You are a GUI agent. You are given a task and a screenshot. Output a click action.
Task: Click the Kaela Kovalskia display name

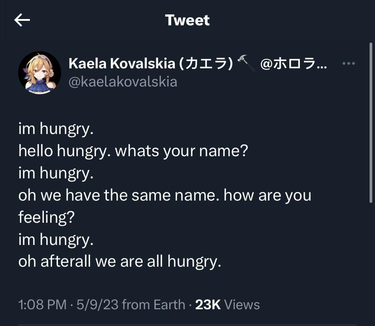[121, 64]
